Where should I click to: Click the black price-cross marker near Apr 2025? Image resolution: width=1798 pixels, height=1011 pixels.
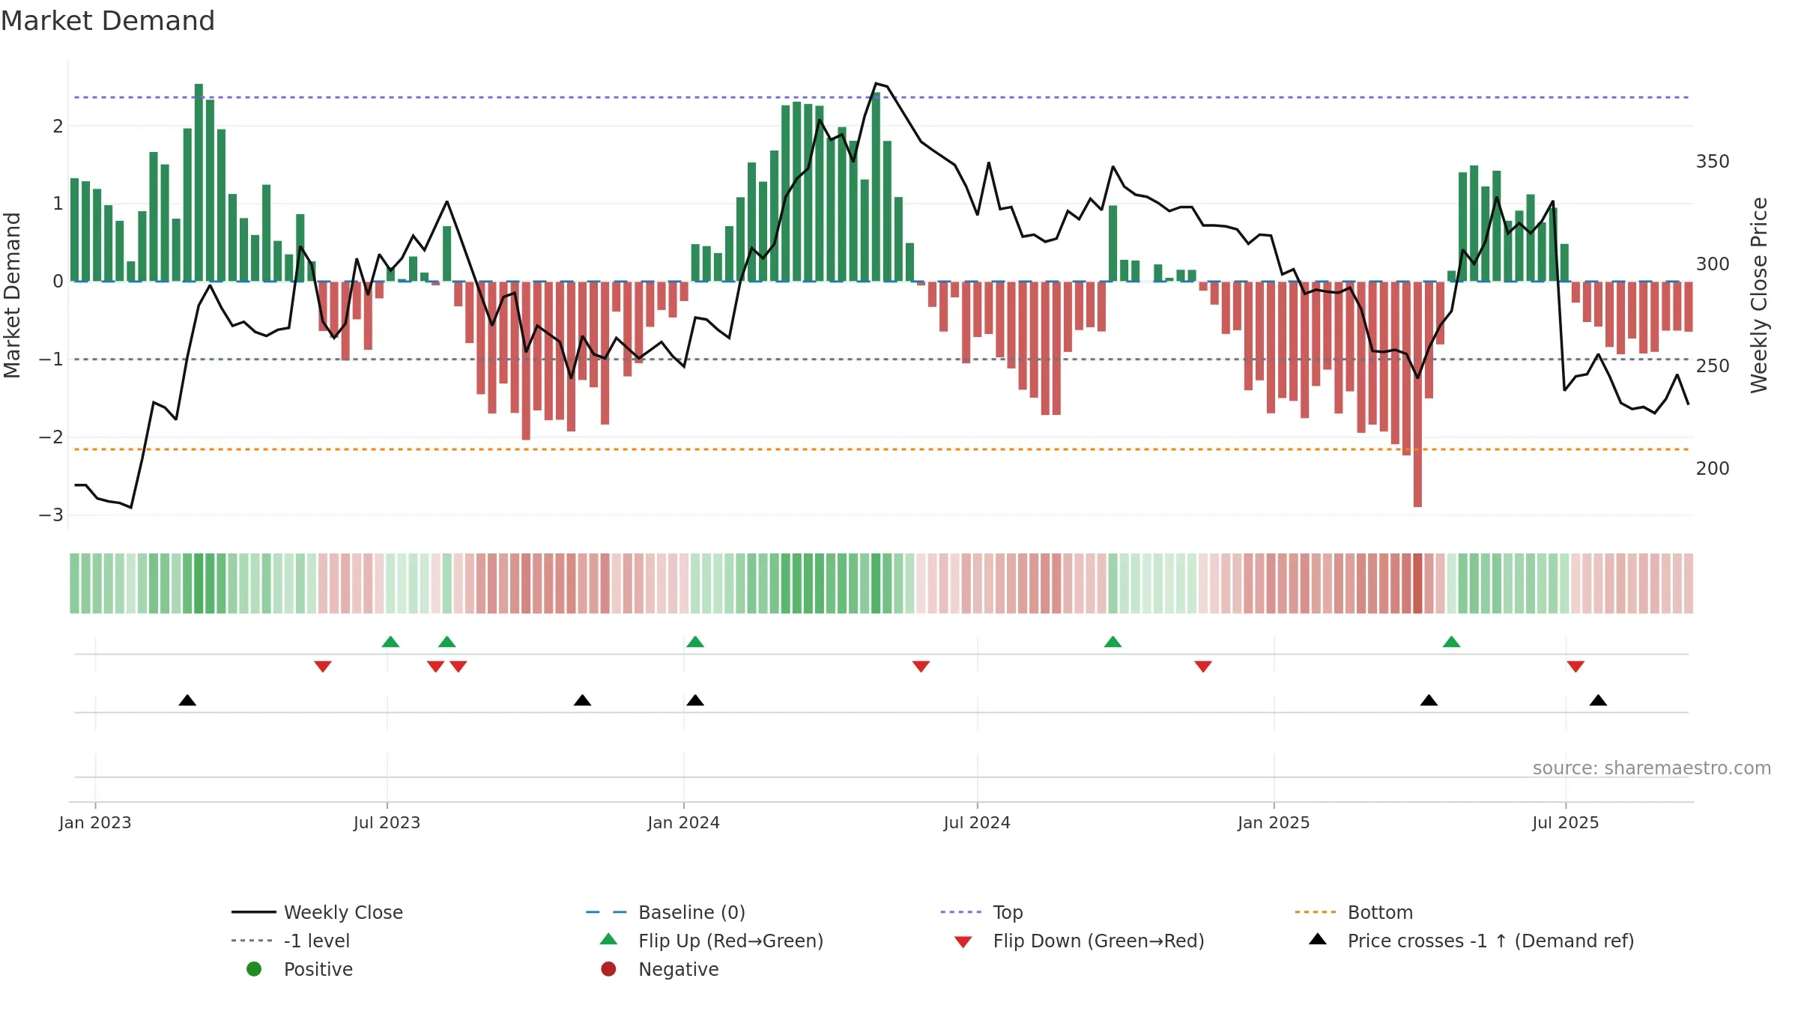1429,700
